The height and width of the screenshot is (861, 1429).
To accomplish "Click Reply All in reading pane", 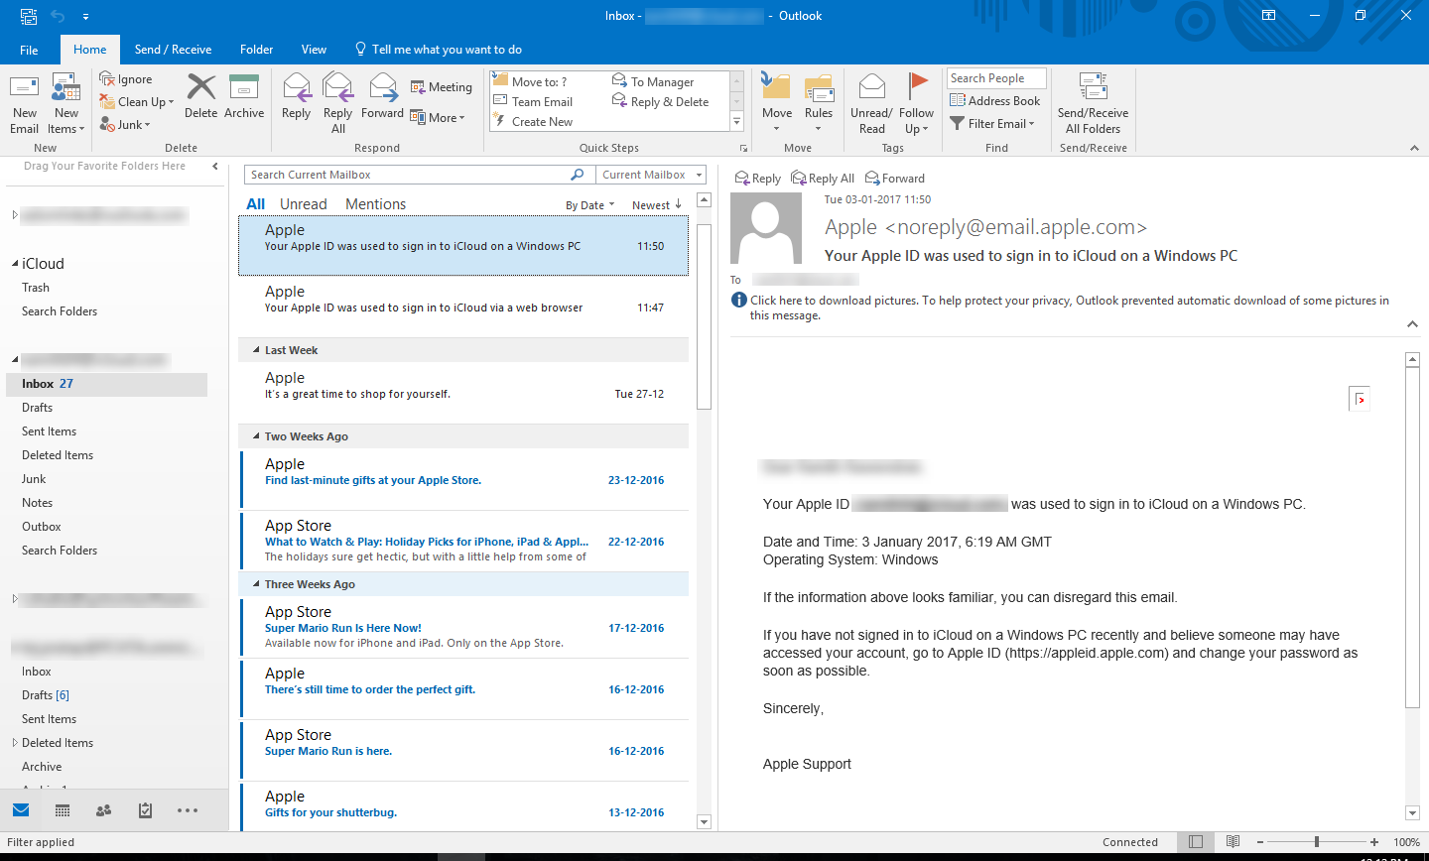I will pyautogui.click(x=823, y=179).
